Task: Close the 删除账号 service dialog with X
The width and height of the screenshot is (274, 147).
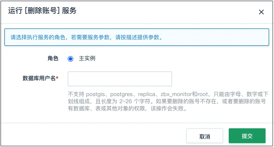Action: [x=261, y=12]
